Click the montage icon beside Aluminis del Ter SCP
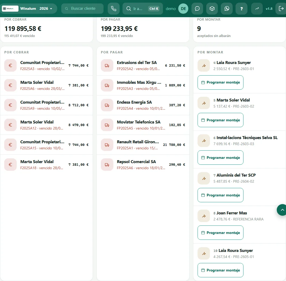This screenshot has height=281, width=286. click(204, 178)
